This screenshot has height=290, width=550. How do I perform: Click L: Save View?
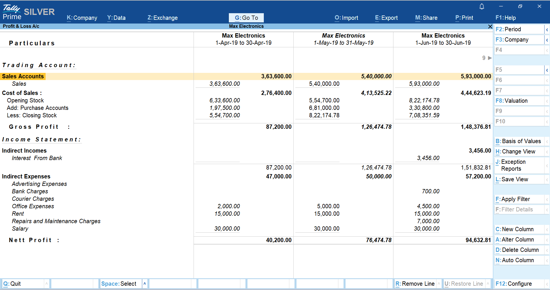tap(519, 180)
